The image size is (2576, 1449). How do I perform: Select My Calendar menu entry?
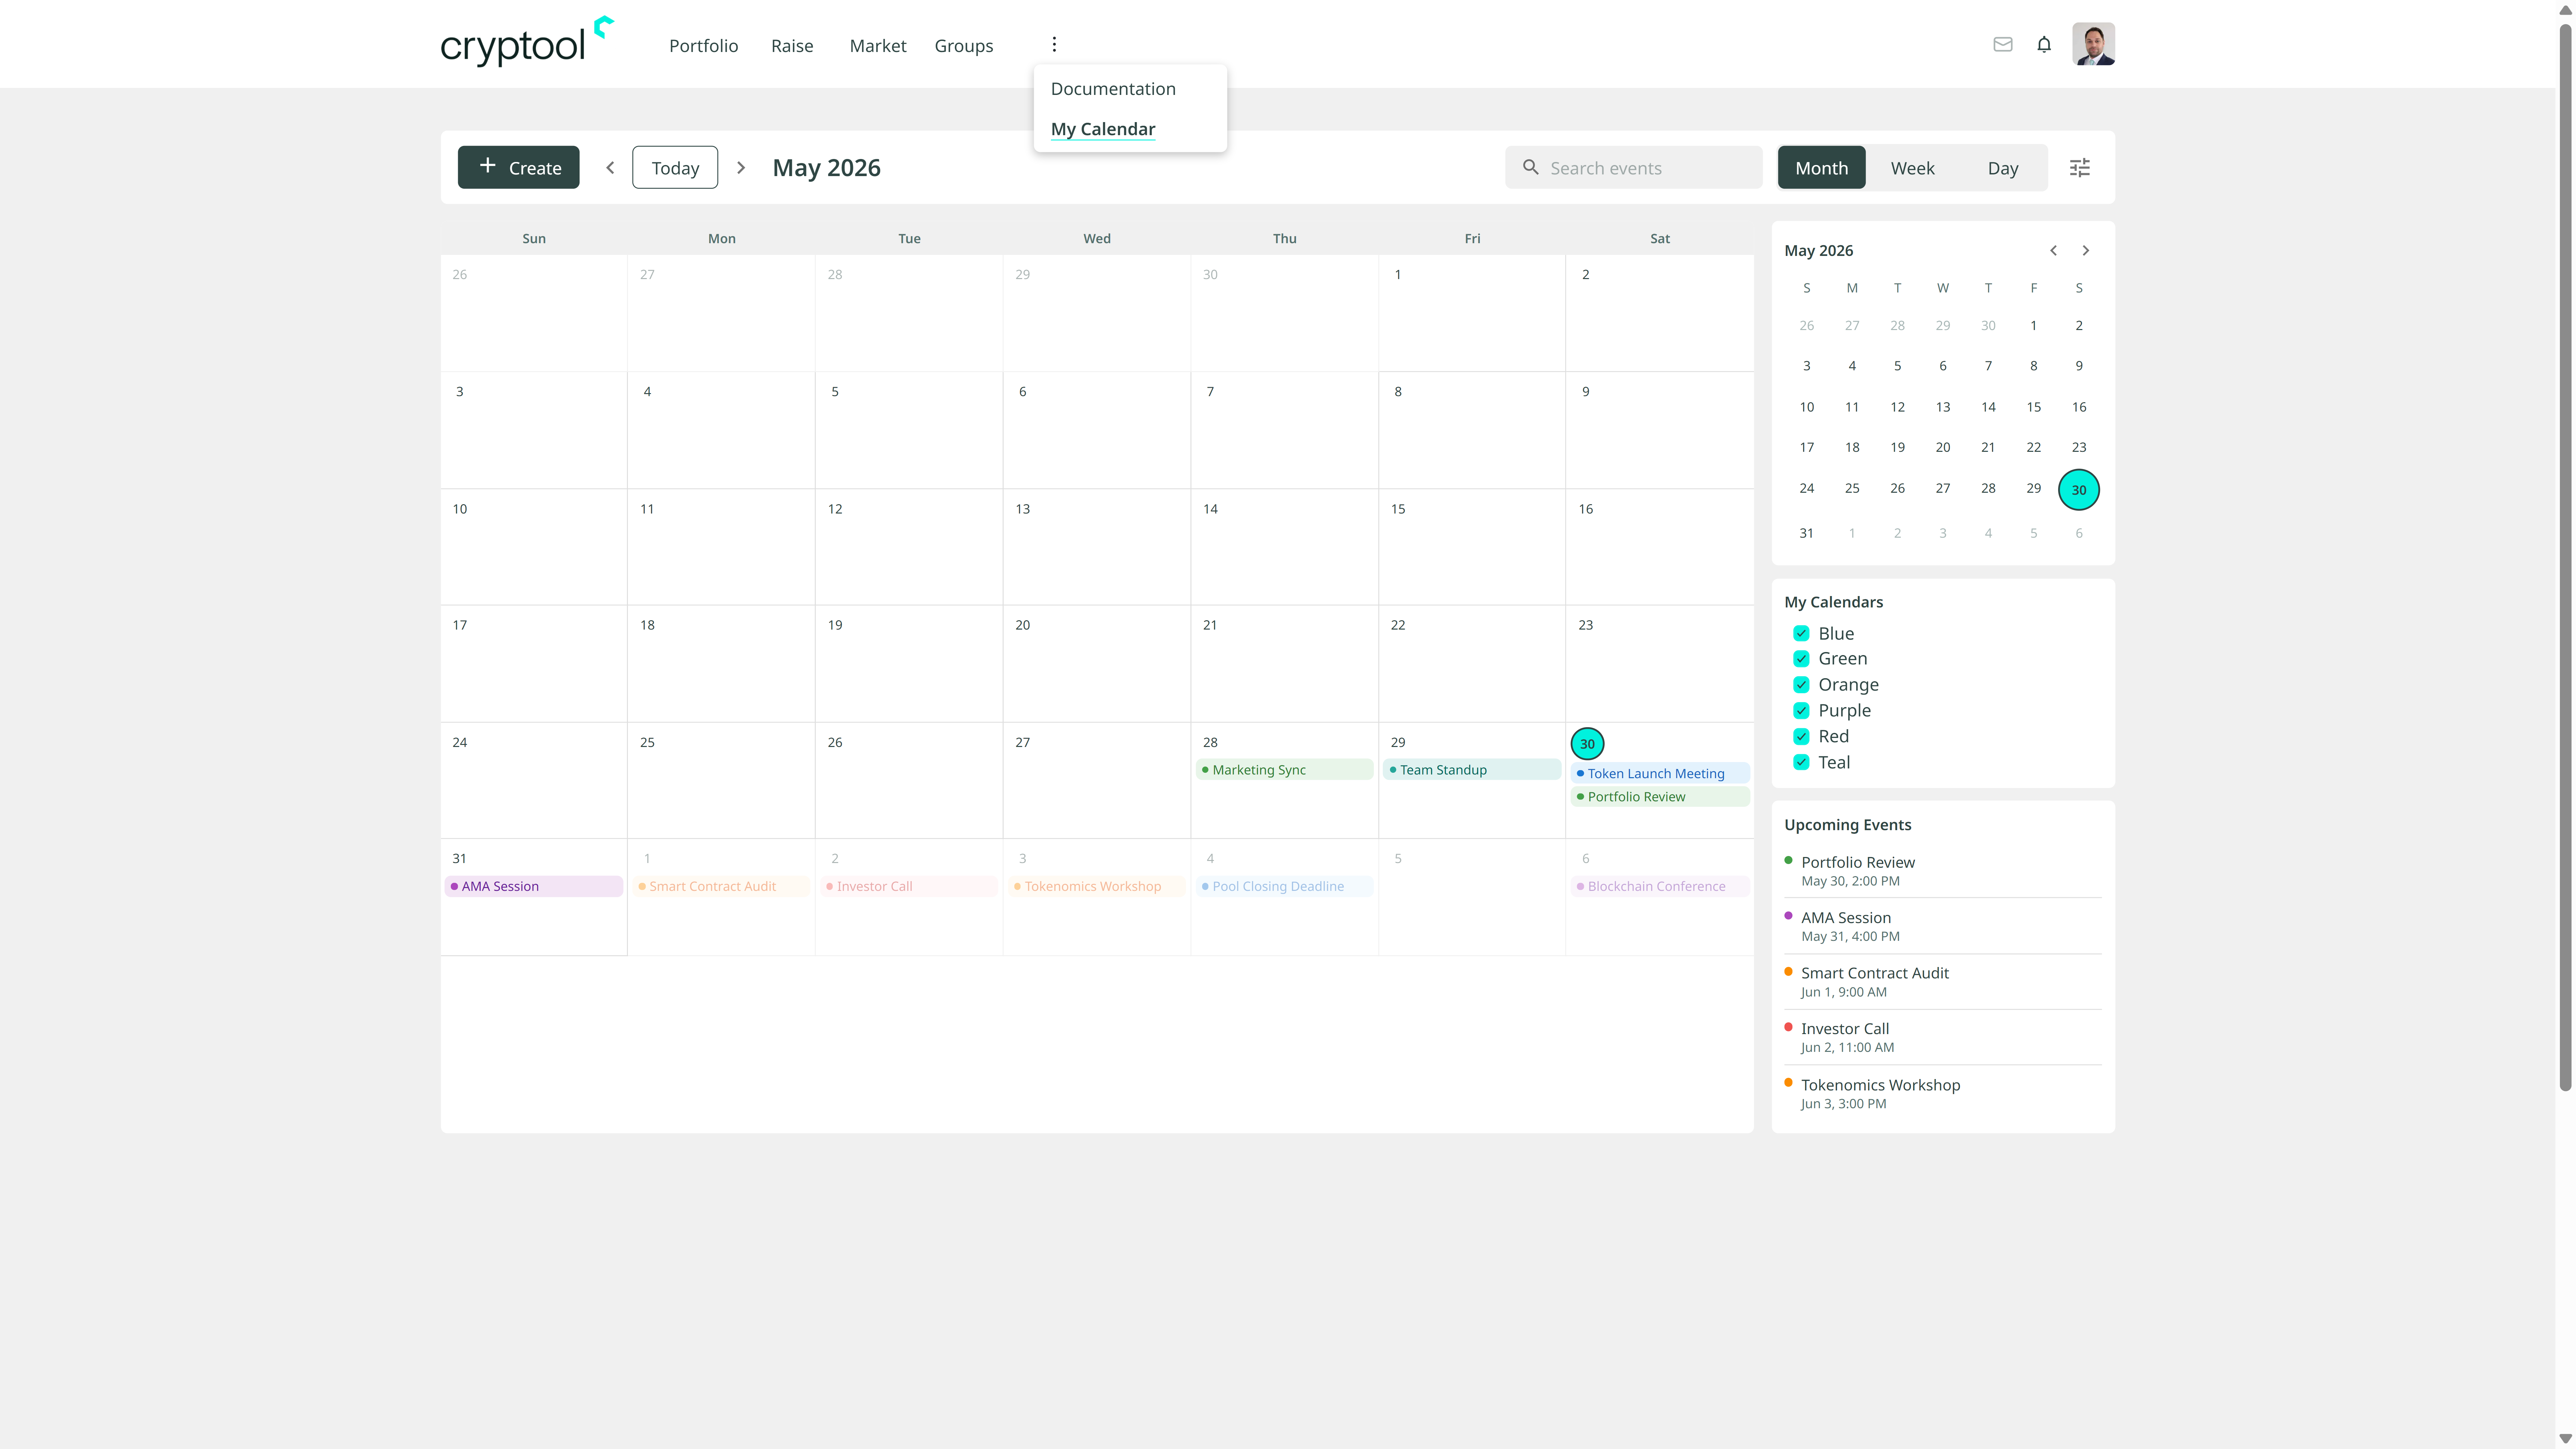[x=1103, y=129]
